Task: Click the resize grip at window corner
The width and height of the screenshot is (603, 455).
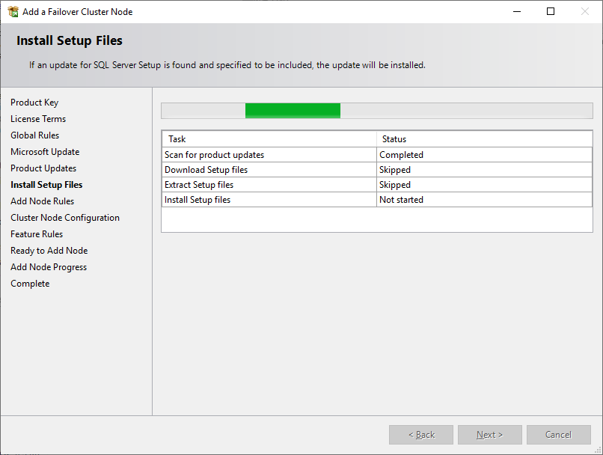Action: [598, 450]
